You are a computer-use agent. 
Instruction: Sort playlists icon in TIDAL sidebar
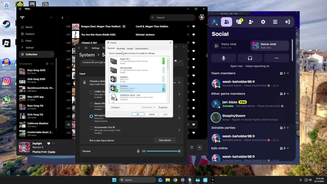point(52,64)
